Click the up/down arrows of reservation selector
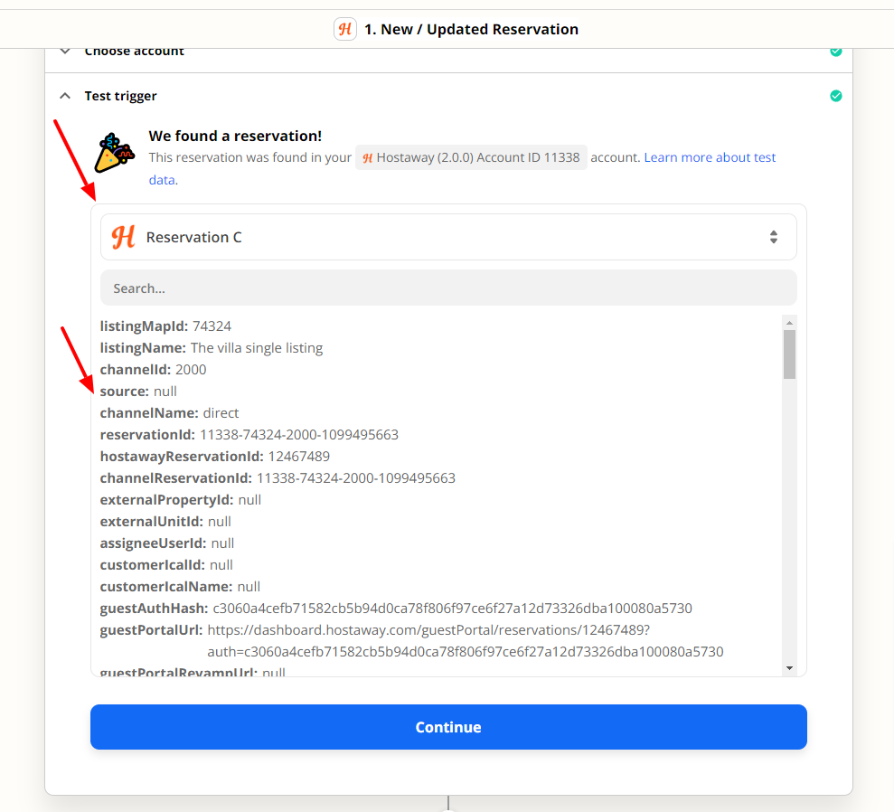Screen dimensions: 894x812 (x=774, y=237)
